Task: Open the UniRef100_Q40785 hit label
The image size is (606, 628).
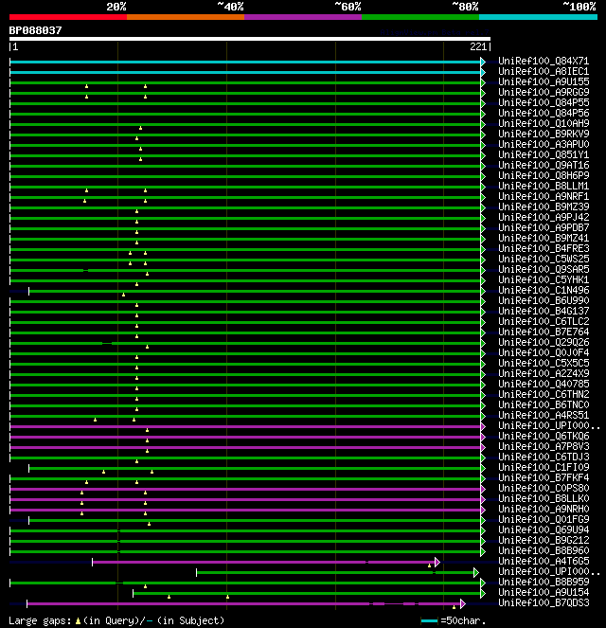Action: 543,385
